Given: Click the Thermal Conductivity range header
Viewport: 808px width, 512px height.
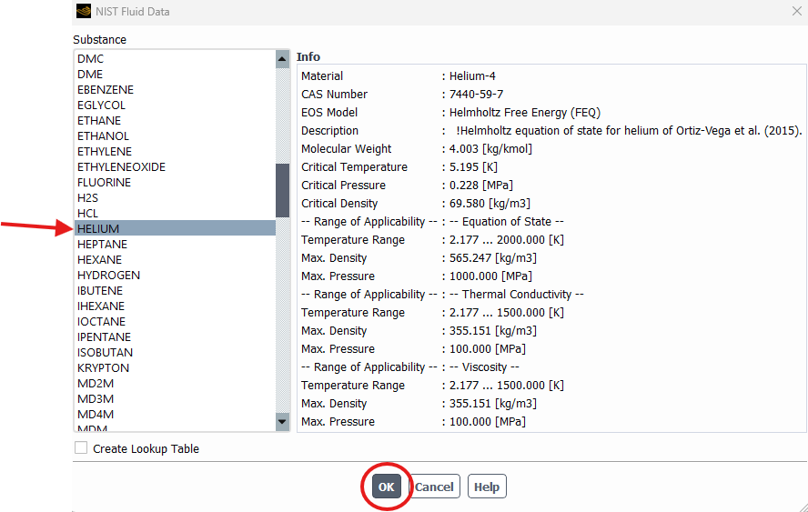Looking at the screenshot, I should [517, 294].
